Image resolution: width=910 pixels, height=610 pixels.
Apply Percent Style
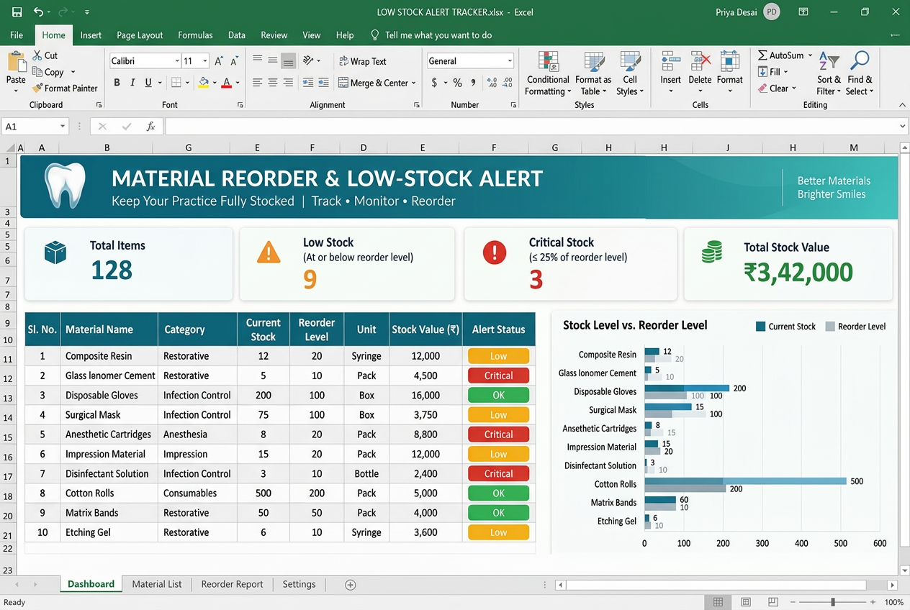click(457, 83)
